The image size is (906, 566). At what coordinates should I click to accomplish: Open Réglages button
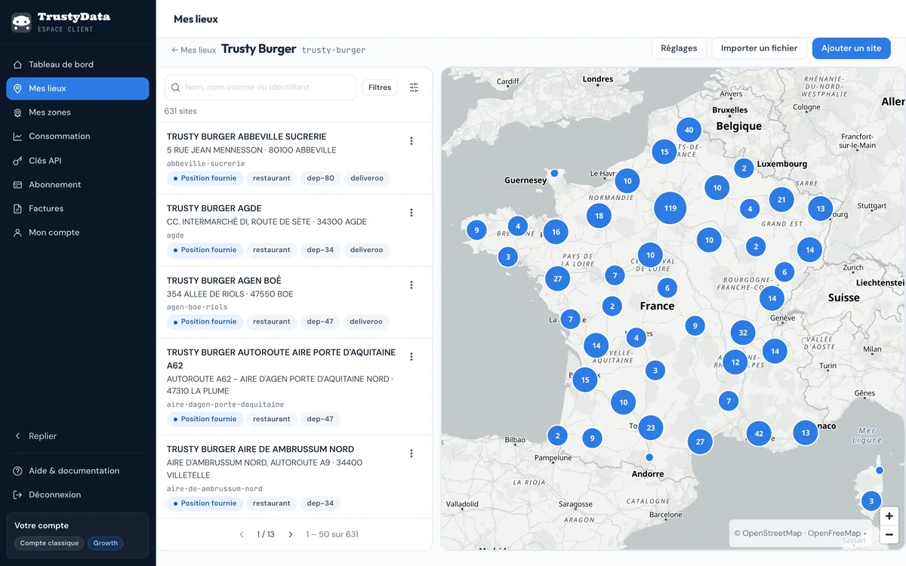click(x=679, y=48)
